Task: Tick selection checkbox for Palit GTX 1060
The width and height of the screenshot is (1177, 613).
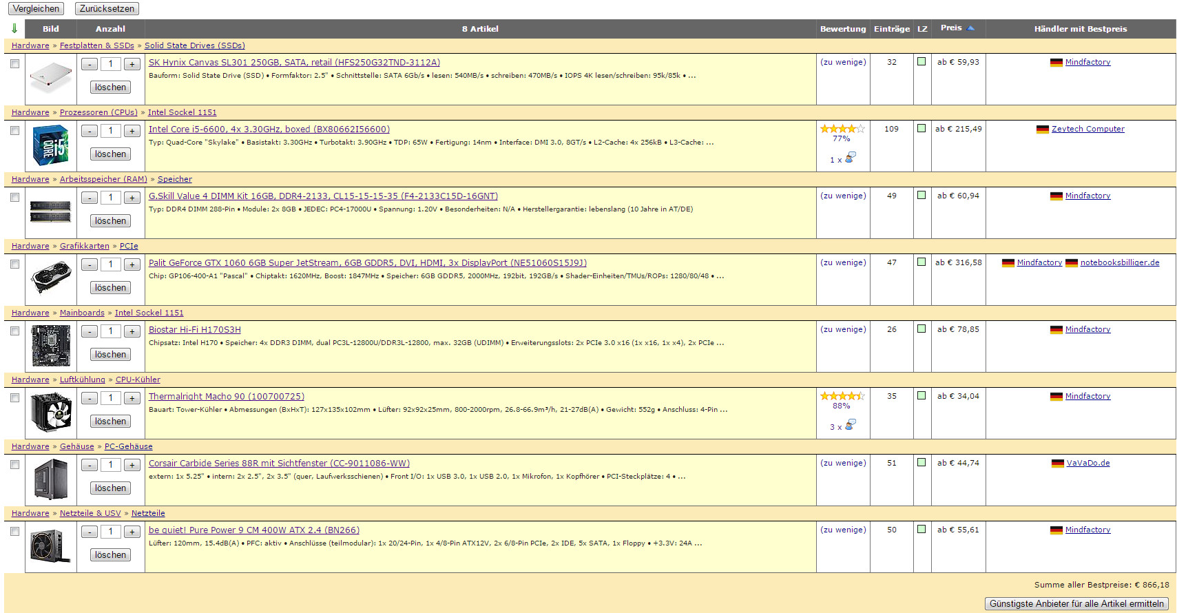Action: [14, 264]
